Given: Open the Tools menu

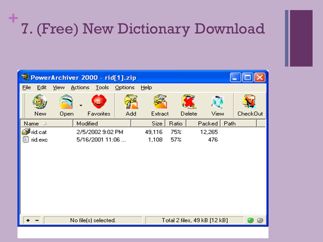Looking at the screenshot, I should 102,87.
